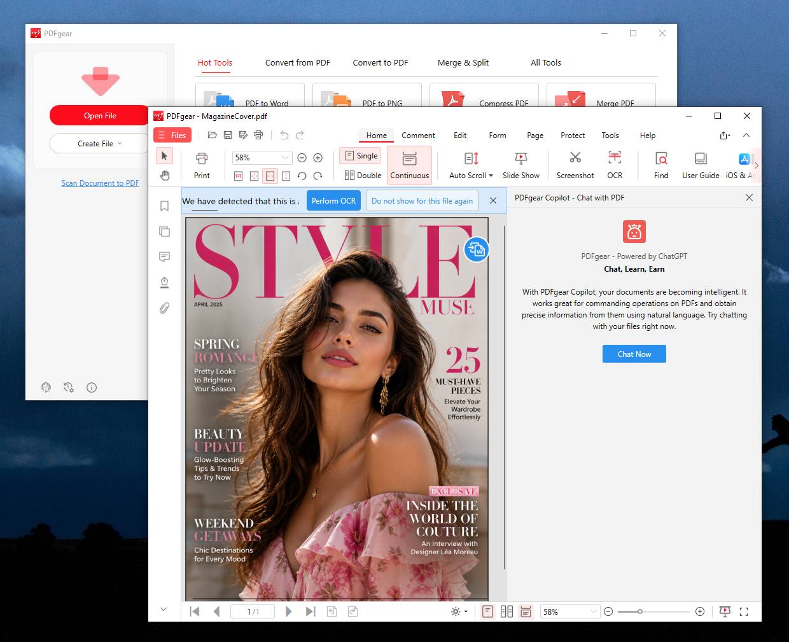Choose Fit Page view icon
Viewport: 789px width, 642px height.
254,176
